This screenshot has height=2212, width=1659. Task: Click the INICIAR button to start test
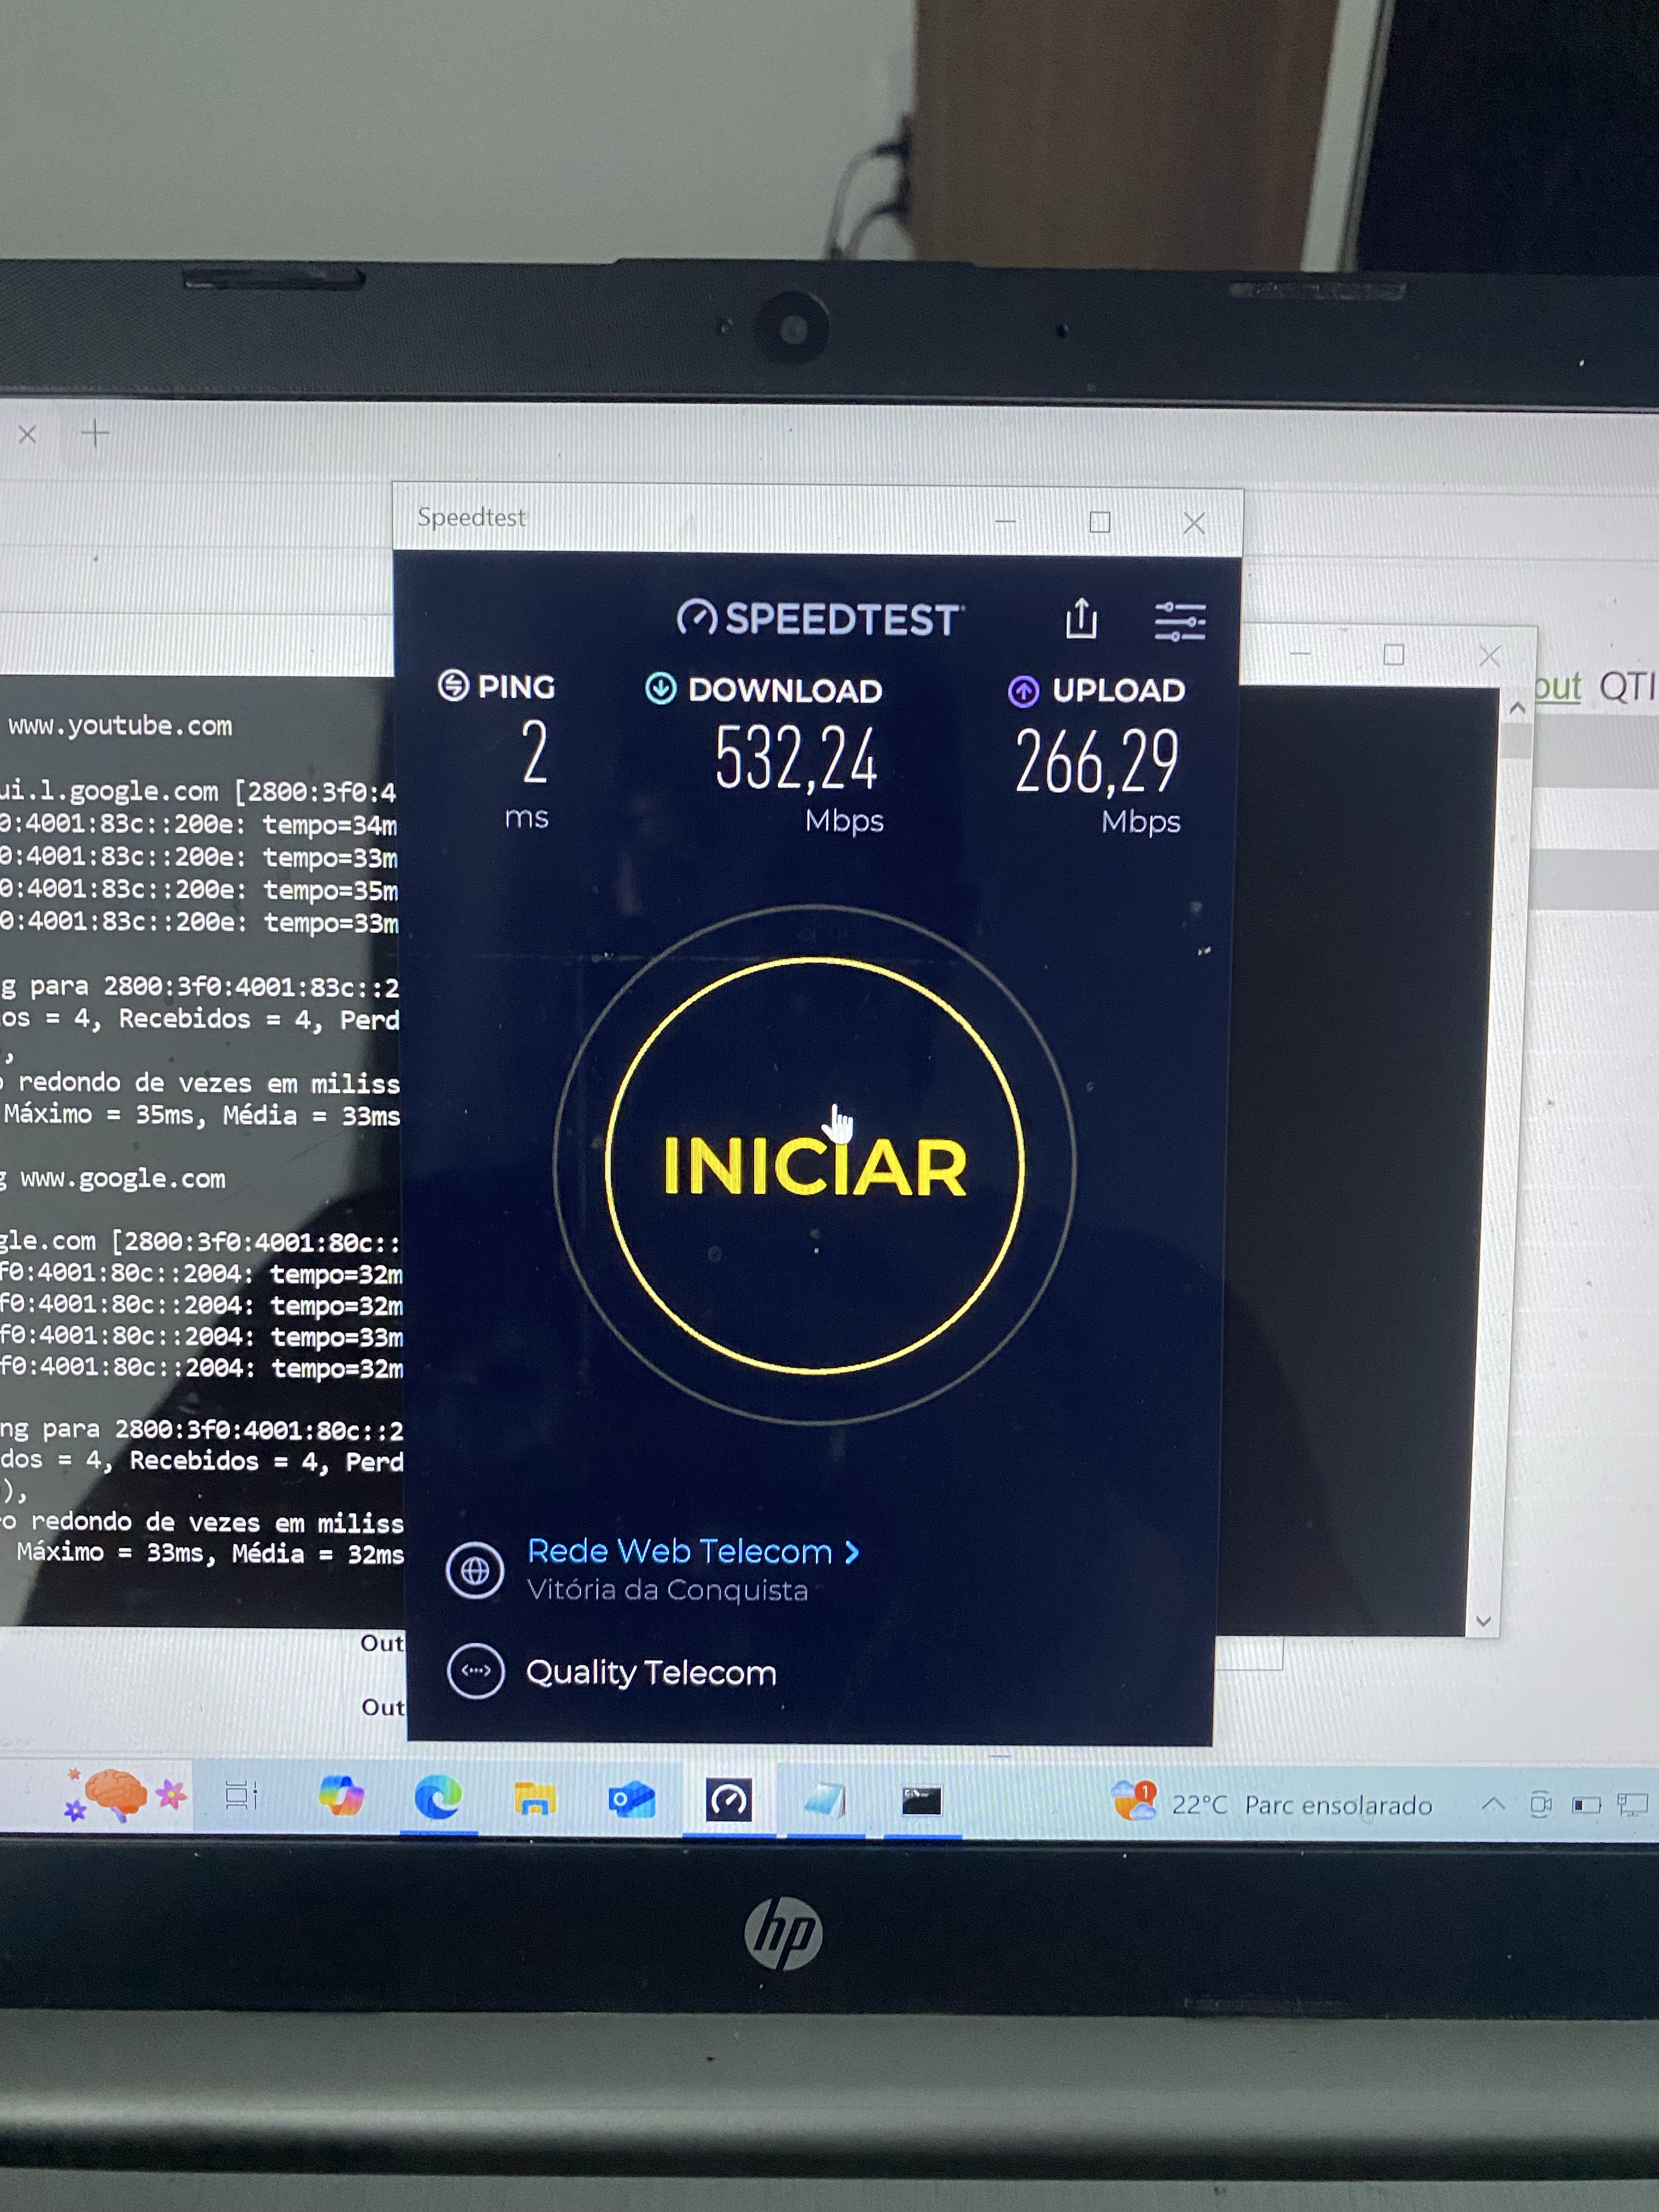814,1166
